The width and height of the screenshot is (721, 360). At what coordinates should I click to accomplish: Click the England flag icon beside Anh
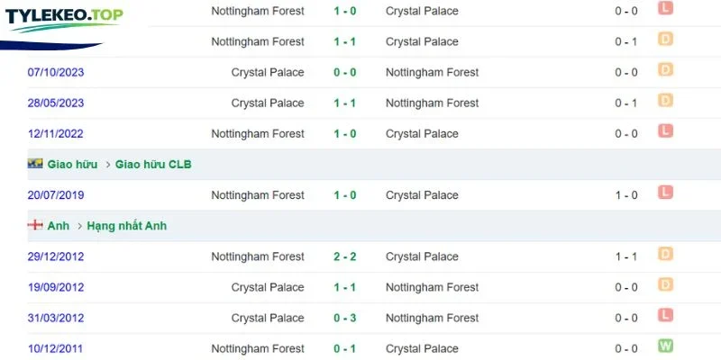click(35, 225)
